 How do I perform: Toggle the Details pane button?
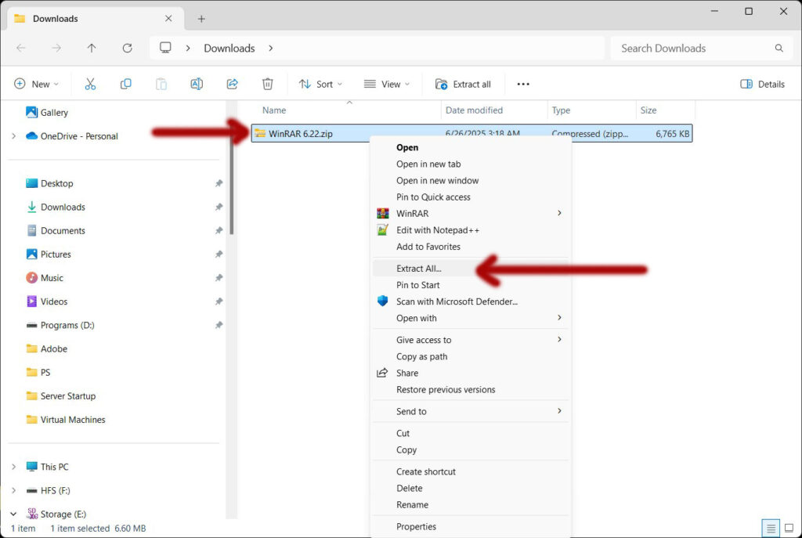[x=762, y=84]
